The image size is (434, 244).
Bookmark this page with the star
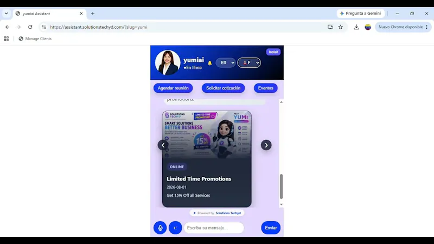[x=341, y=27]
